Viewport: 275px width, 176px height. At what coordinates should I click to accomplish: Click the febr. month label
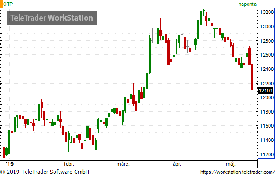tap(69, 164)
